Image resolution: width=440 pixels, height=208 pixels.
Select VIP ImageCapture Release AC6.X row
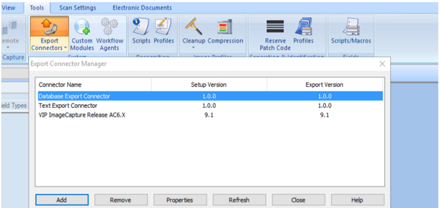click(210, 115)
